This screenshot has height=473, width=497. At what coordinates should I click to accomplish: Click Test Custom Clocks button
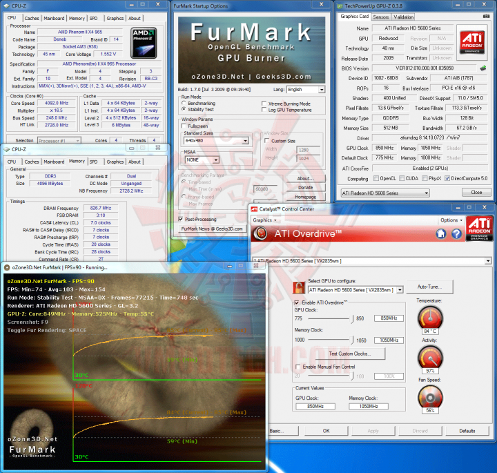click(350, 354)
